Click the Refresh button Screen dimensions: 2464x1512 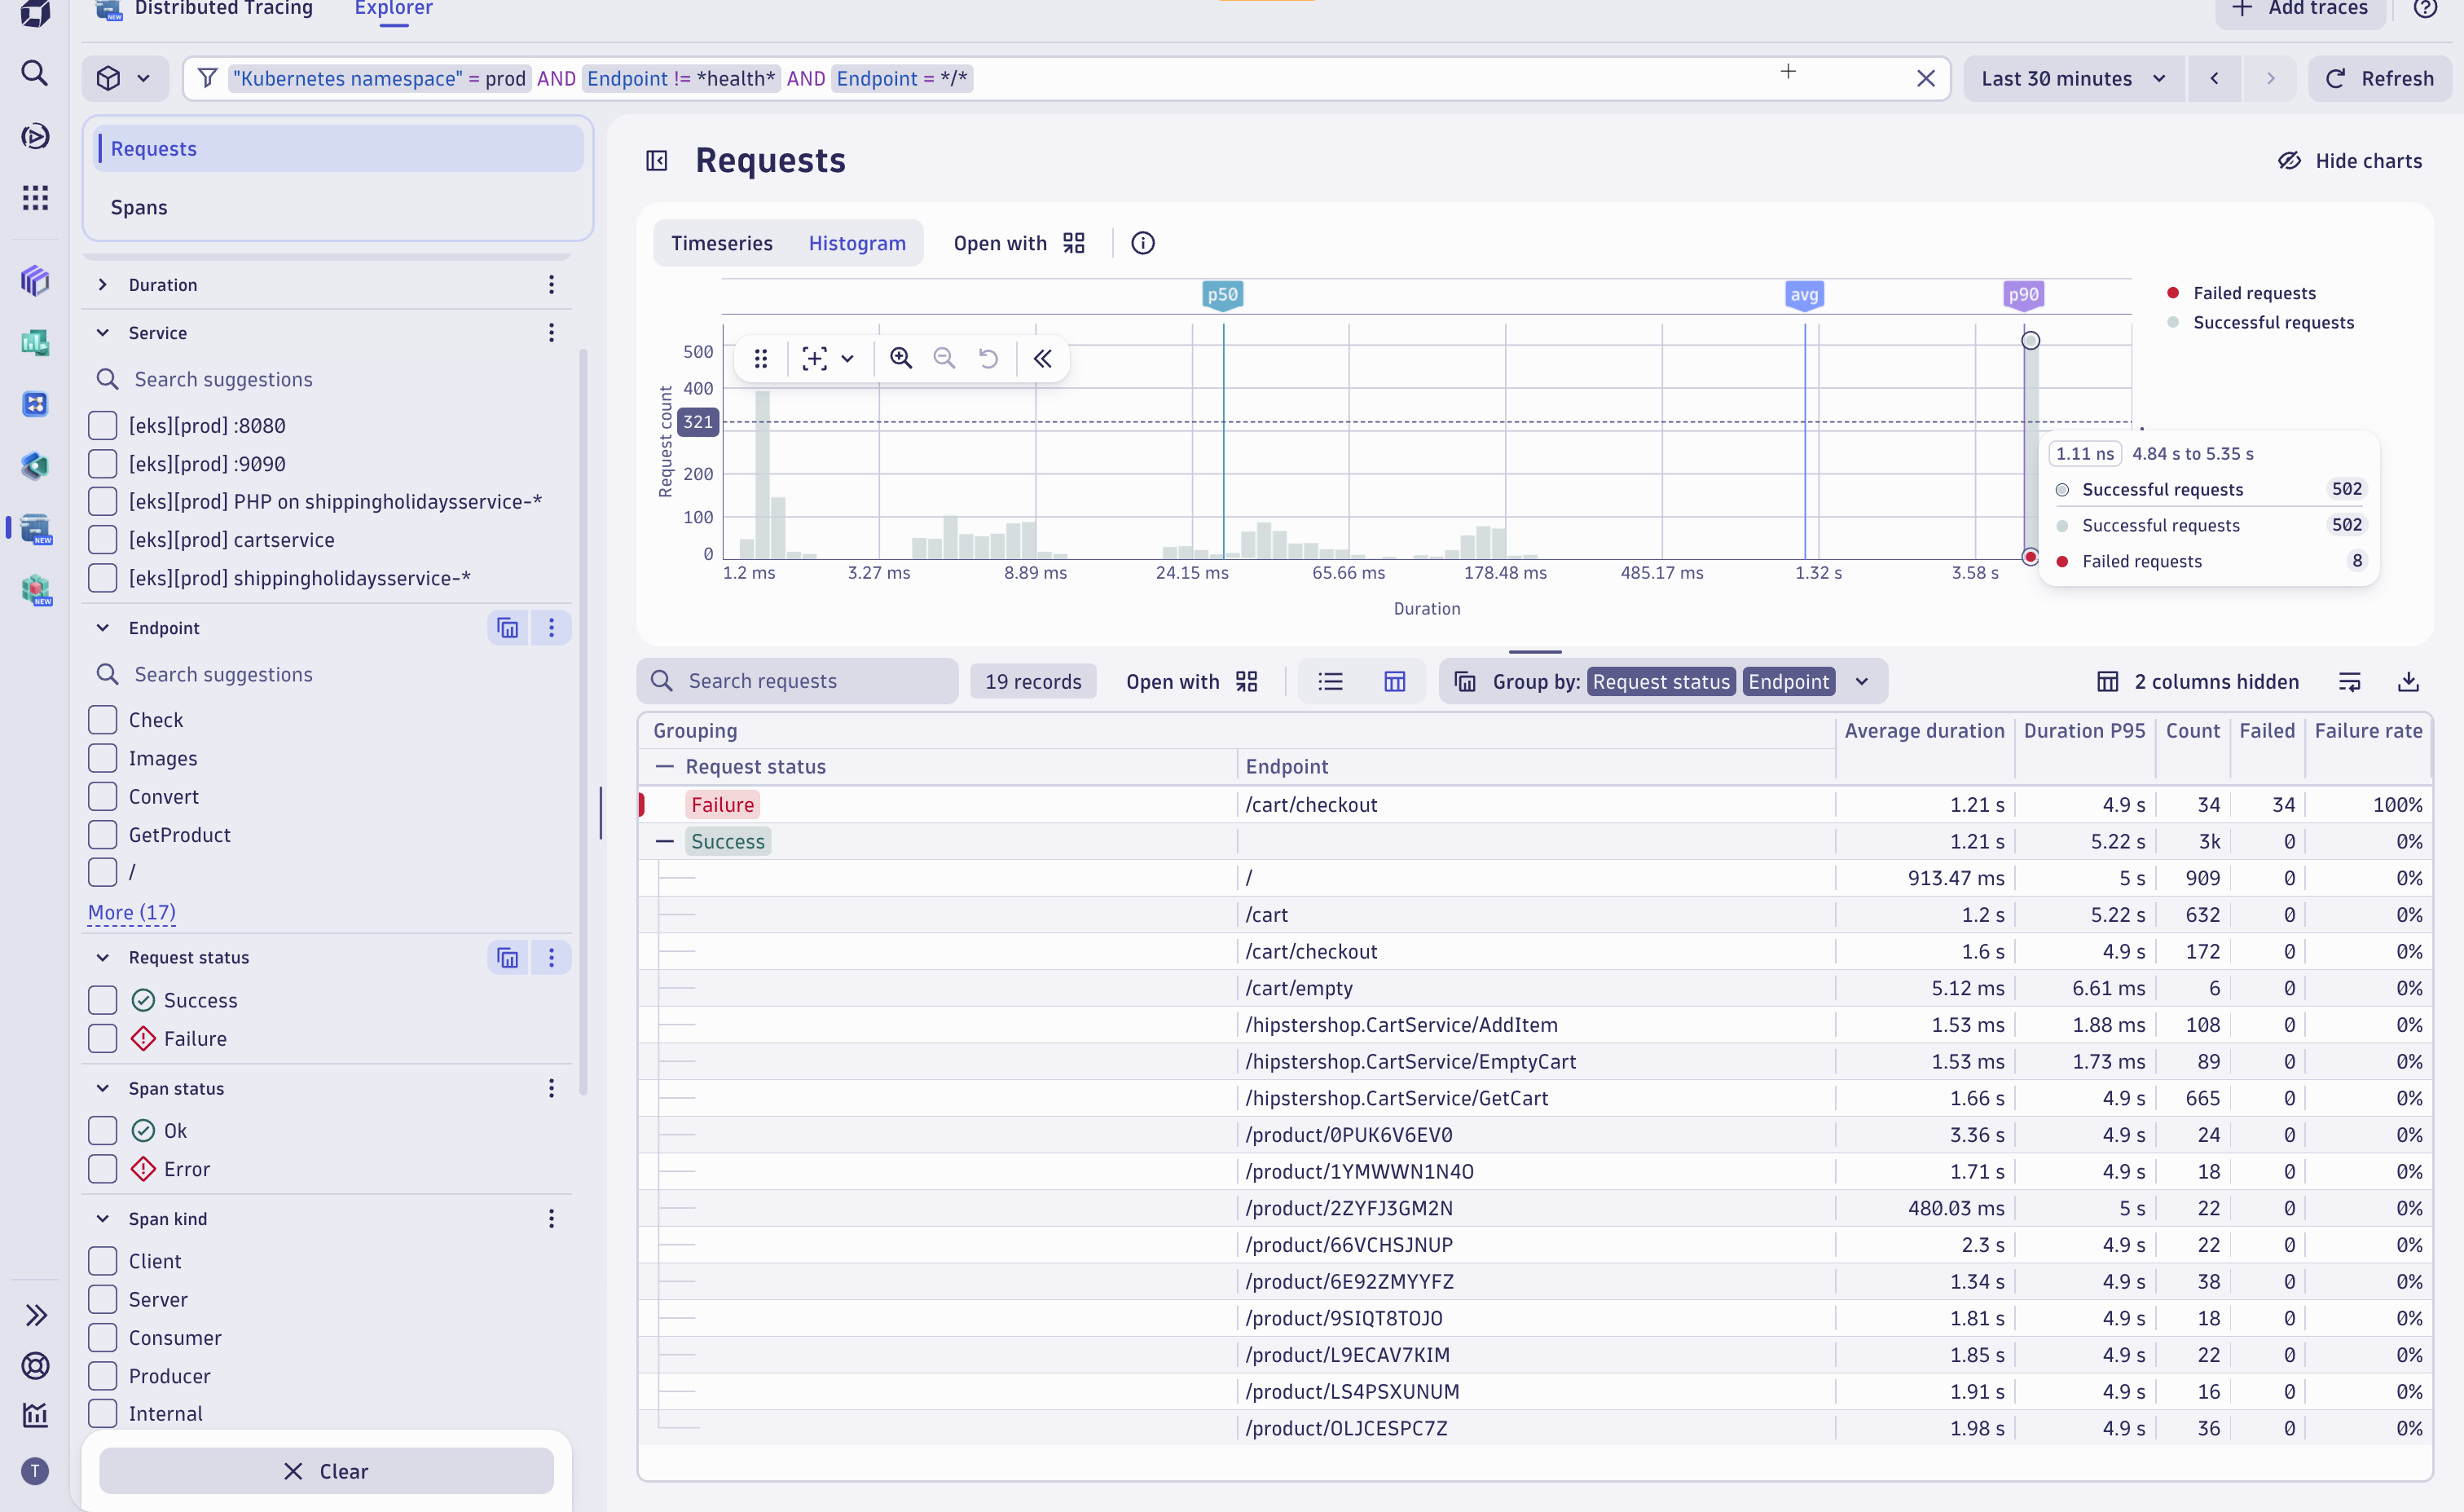pyautogui.click(x=2380, y=78)
